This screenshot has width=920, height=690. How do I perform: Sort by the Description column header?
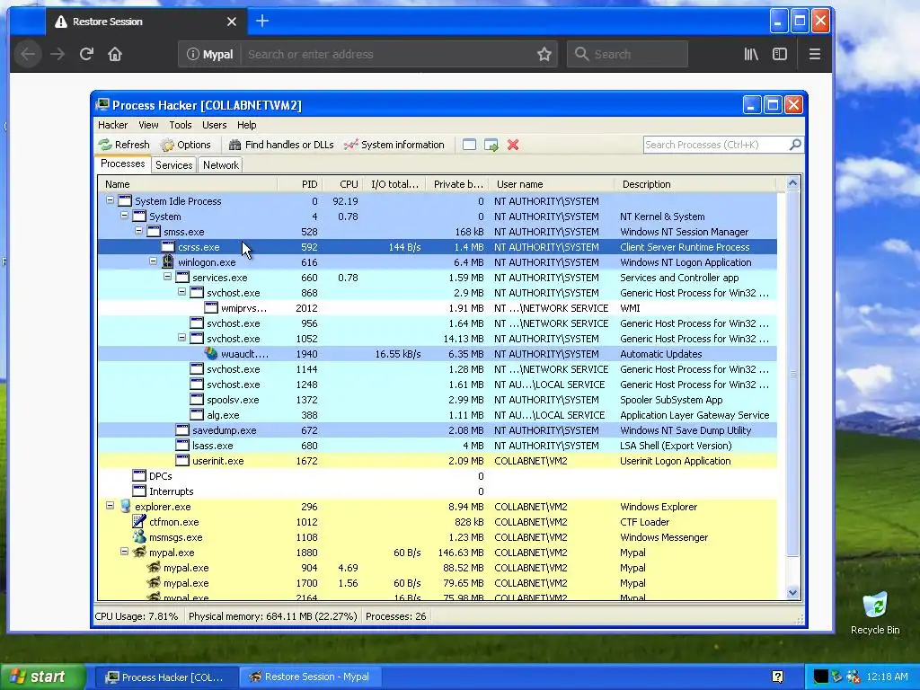coord(694,184)
